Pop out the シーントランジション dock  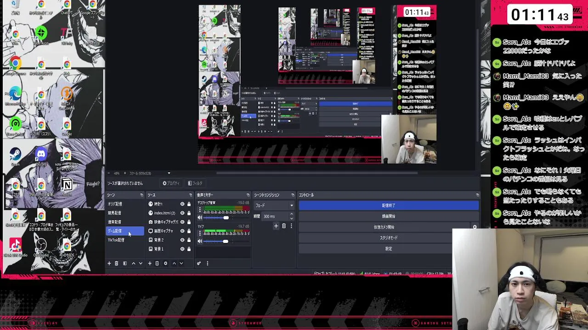click(293, 195)
